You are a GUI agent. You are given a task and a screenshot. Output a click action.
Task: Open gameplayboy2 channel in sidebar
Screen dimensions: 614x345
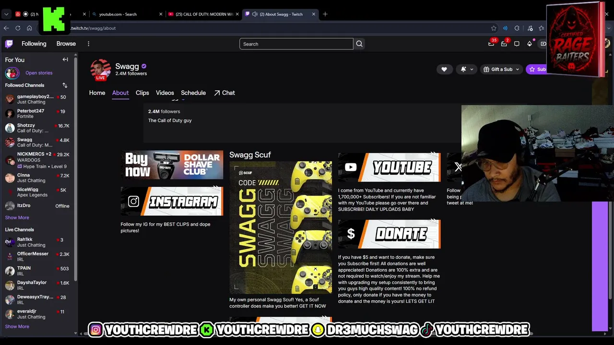(x=37, y=99)
